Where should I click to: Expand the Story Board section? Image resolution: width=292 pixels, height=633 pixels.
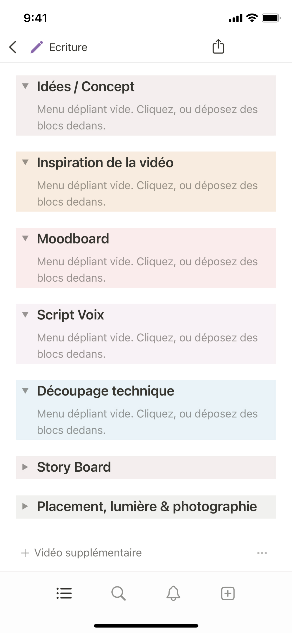[25, 467]
